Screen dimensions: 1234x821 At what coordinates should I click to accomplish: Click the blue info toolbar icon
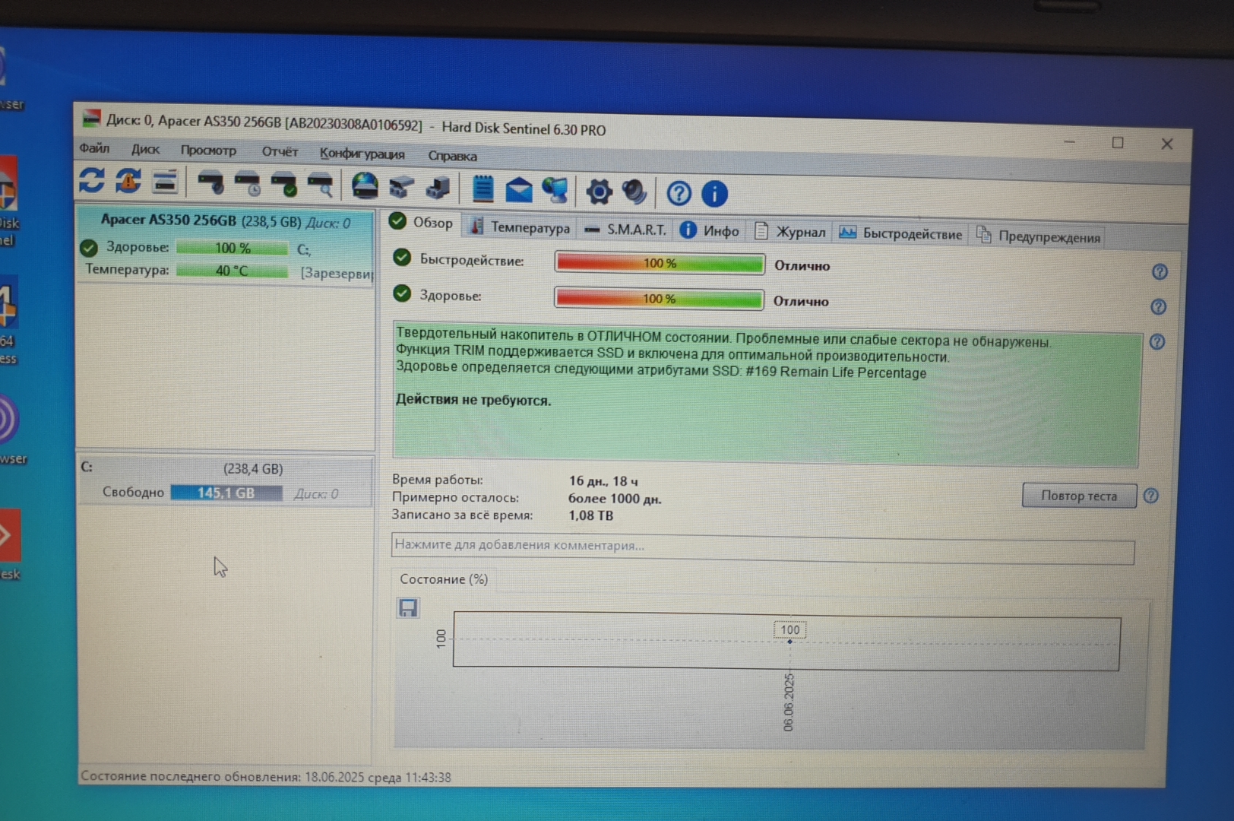(714, 194)
